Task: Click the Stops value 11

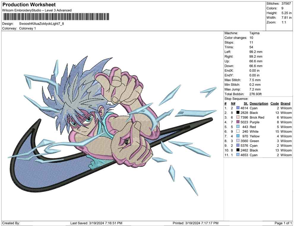Action: [251, 42]
